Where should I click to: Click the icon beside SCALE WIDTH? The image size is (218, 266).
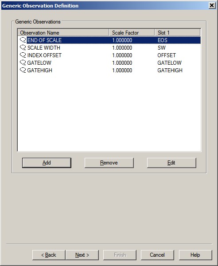click(x=23, y=48)
